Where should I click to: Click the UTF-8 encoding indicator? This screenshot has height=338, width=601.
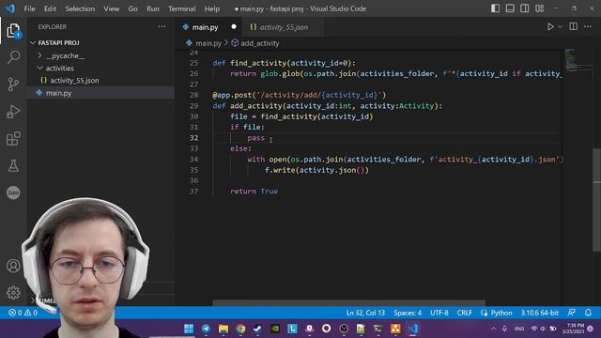coord(439,313)
